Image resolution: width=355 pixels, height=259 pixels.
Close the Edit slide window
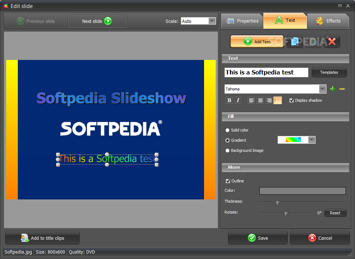click(x=348, y=6)
